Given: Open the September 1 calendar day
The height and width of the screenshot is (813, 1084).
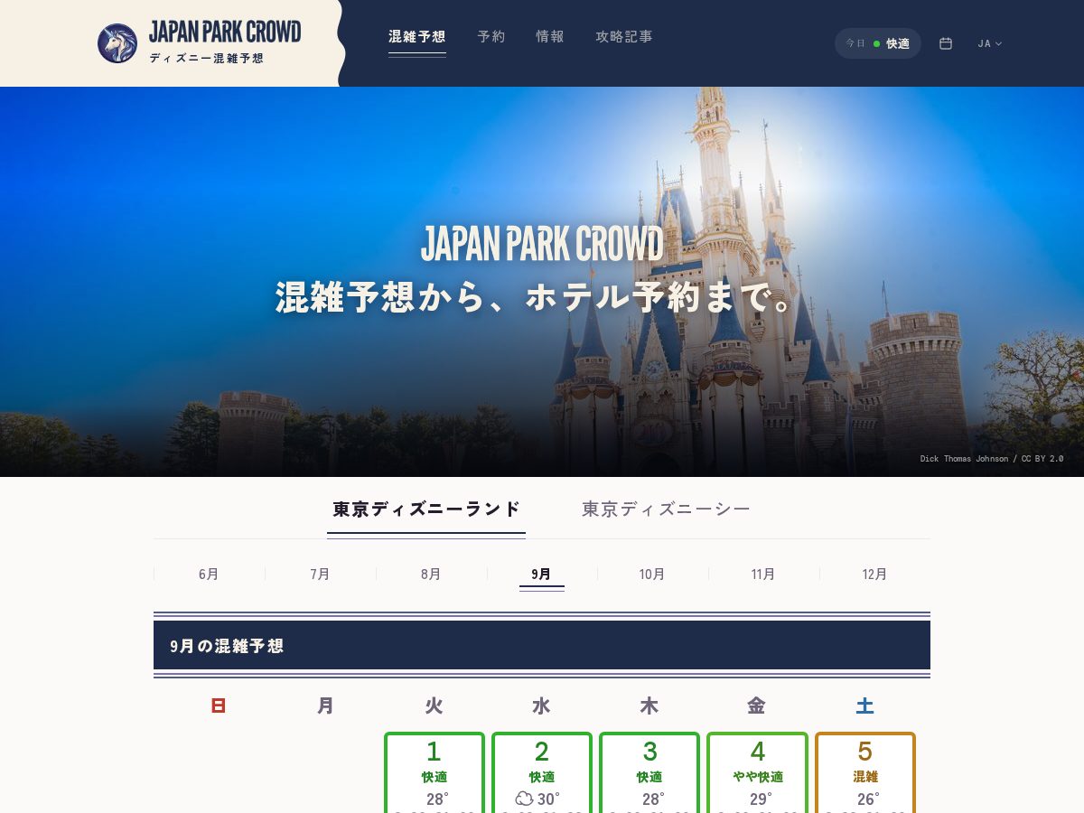Looking at the screenshot, I should pyautogui.click(x=435, y=773).
